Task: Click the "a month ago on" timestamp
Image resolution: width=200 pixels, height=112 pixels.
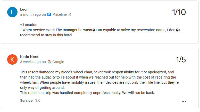Action: [33, 15]
